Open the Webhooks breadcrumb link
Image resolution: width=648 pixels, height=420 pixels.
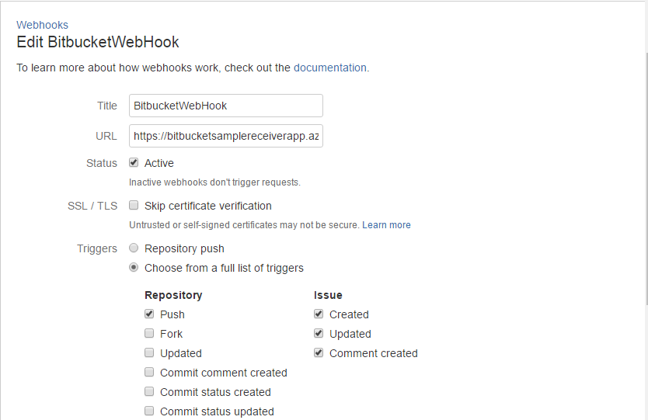[x=42, y=25]
